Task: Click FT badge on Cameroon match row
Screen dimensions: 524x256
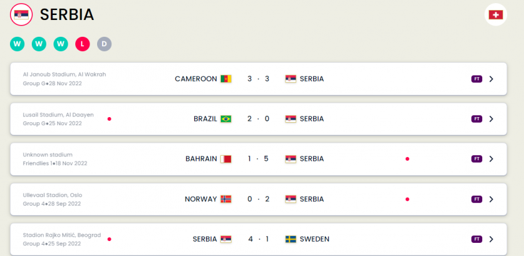Action: (477, 79)
